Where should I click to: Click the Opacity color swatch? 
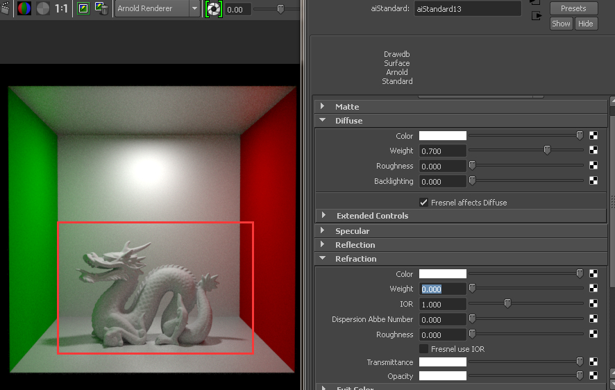point(442,376)
